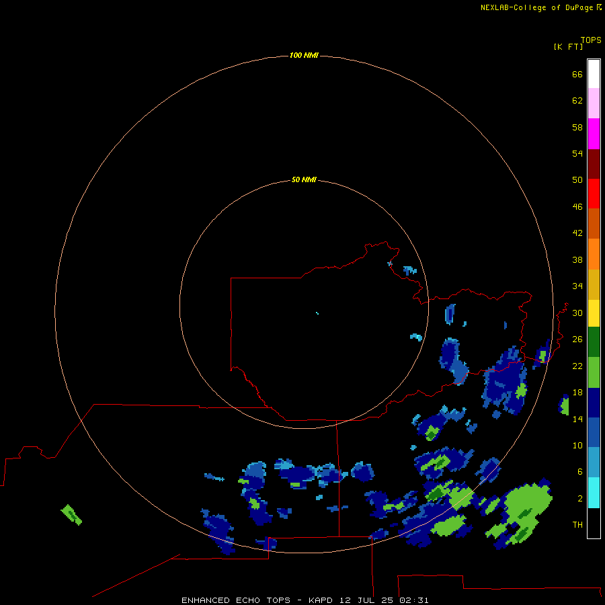Click the 46 legend value label
This screenshot has height=605, width=605.
[x=577, y=206]
